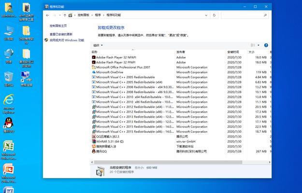Select Visual C++ 2015 Redistributable (x86) row
The image size is (302, 193).
click(x=180, y=132)
